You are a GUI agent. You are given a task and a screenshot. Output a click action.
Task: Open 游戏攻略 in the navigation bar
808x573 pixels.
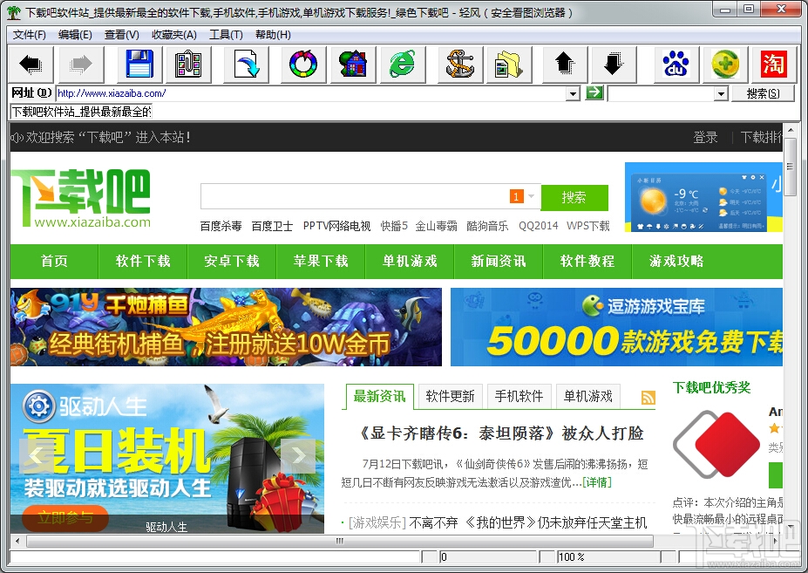[676, 261]
